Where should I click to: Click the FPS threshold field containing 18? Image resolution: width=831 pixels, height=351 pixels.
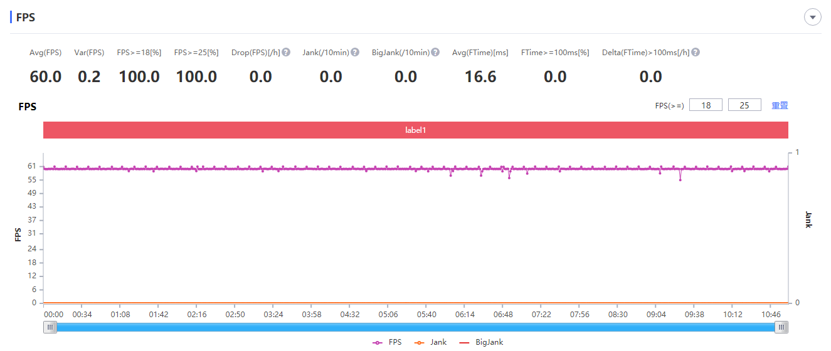point(706,105)
